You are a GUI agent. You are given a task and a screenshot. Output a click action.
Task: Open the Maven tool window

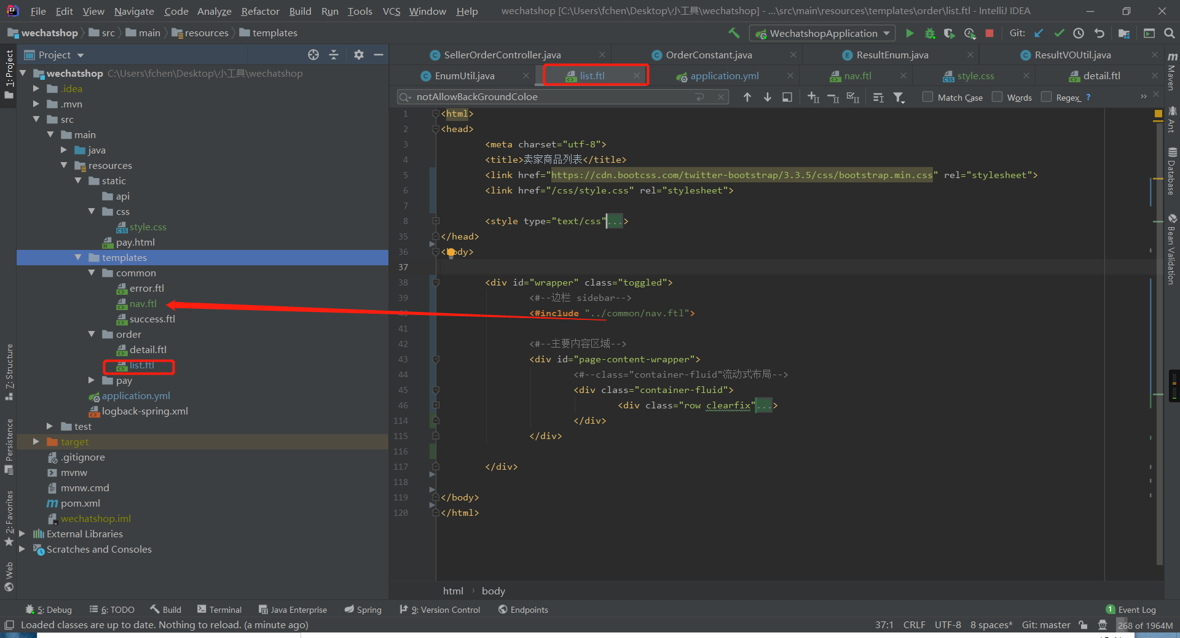click(1171, 74)
